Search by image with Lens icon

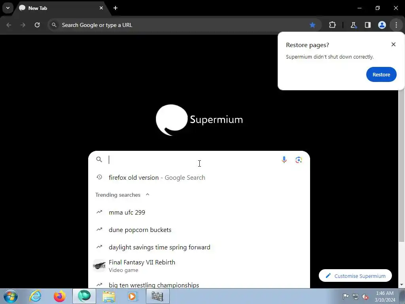299,160
